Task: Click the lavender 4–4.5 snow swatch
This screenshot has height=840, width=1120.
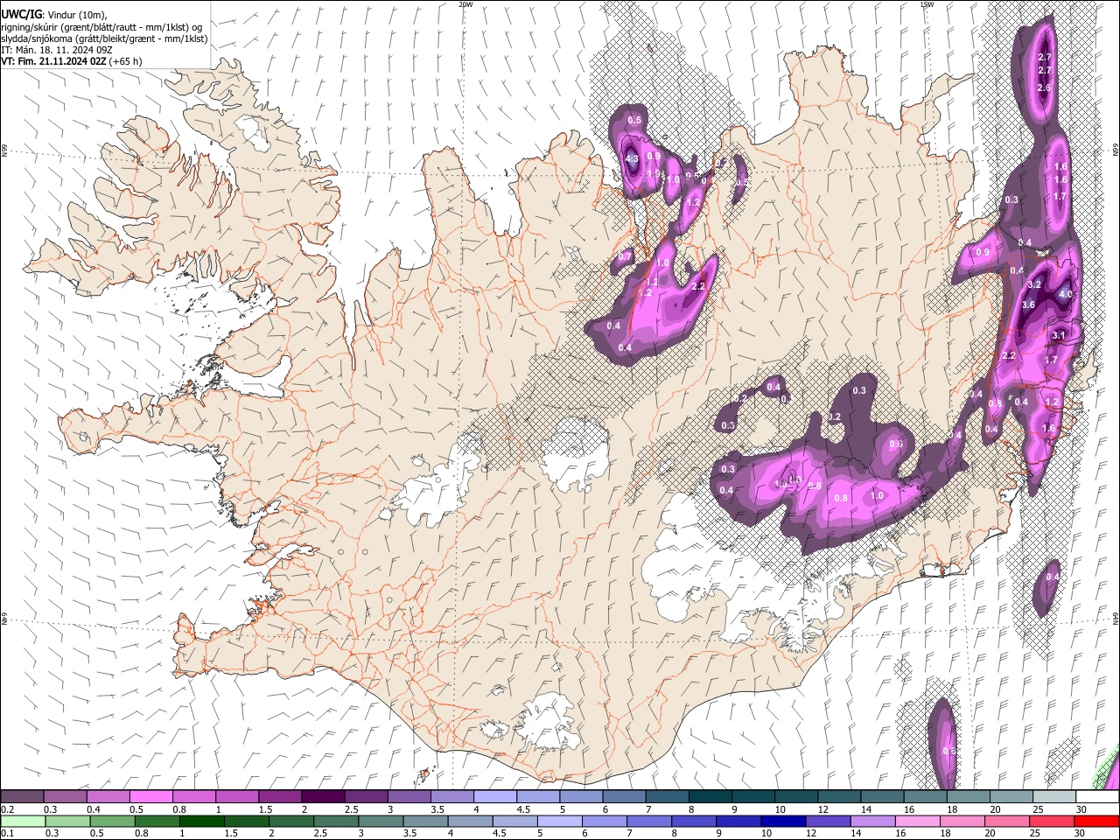Action: click(x=494, y=796)
